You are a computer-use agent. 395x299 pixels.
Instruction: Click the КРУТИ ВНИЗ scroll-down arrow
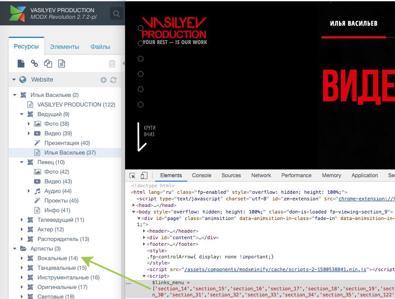click(x=142, y=137)
